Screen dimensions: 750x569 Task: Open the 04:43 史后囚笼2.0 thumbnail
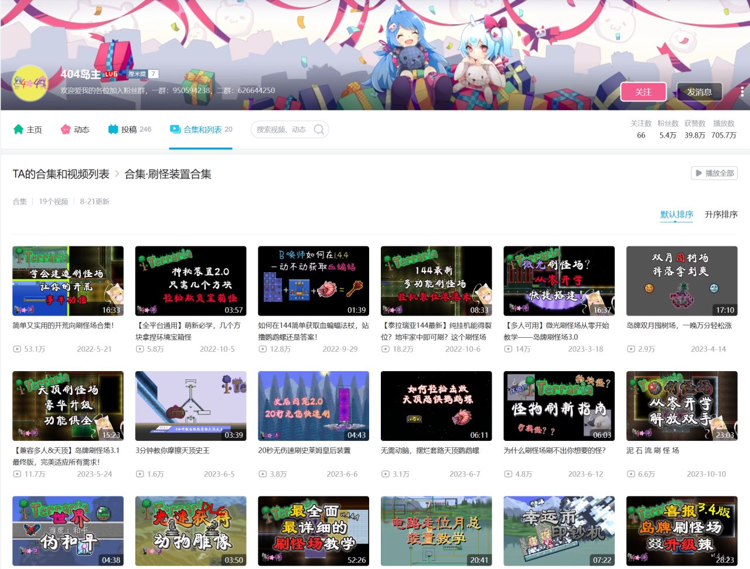click(313, 406)
